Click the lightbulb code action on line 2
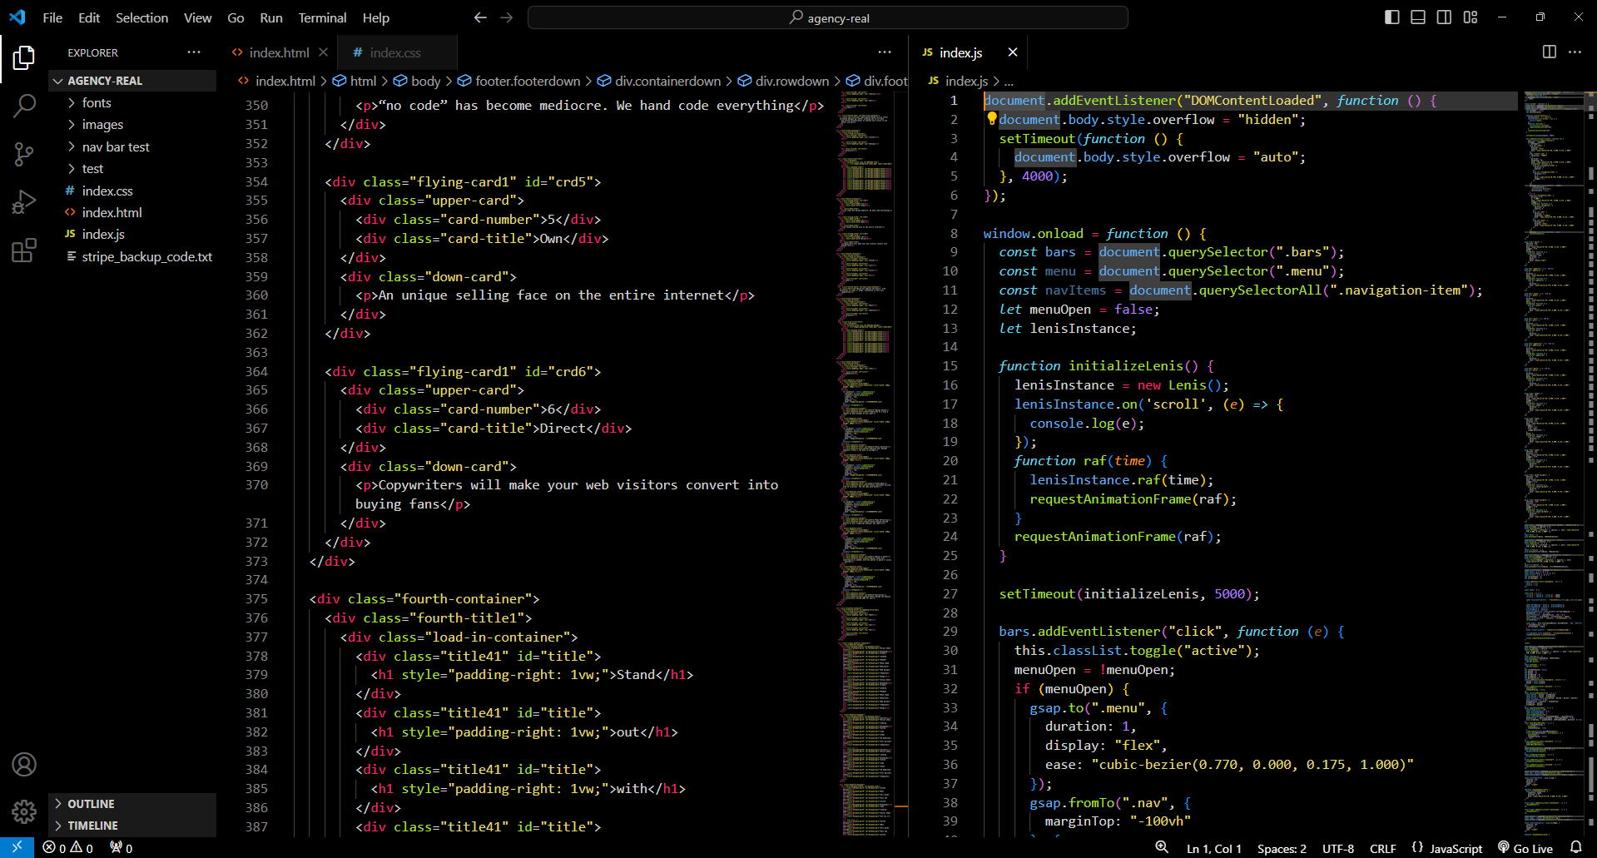This screenshot has width=1597, height=858. tap(991, 119)
